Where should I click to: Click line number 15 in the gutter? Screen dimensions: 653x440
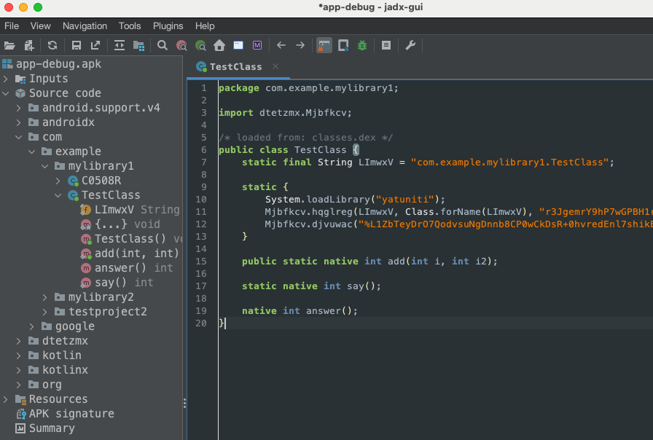201,262
